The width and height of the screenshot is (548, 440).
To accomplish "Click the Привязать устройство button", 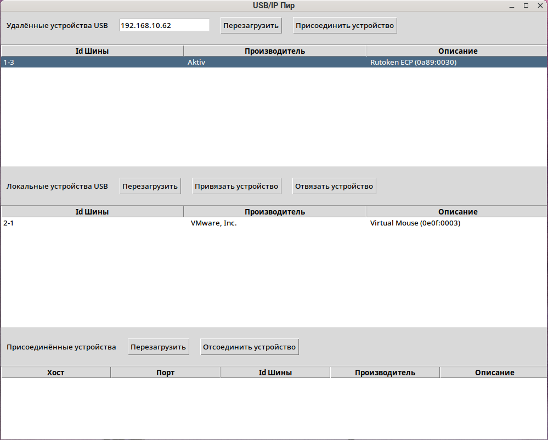I will 237,186.
